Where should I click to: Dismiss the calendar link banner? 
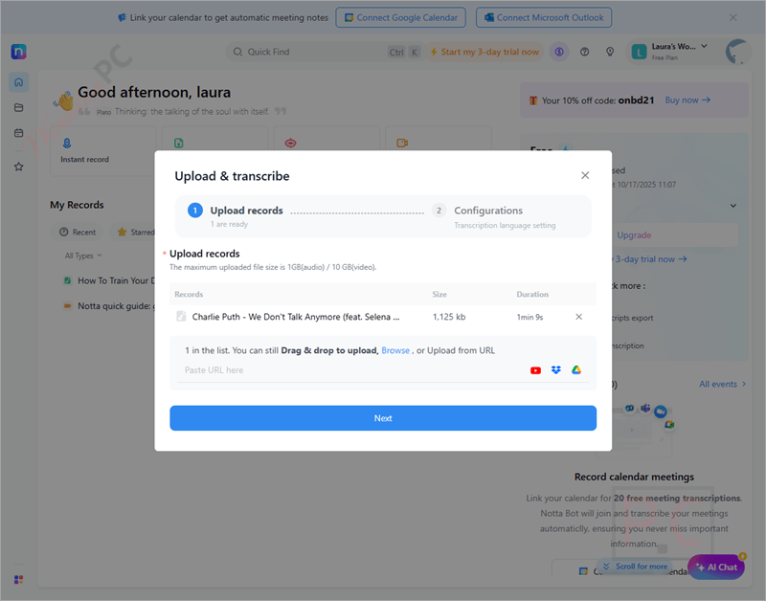(732, 17)
